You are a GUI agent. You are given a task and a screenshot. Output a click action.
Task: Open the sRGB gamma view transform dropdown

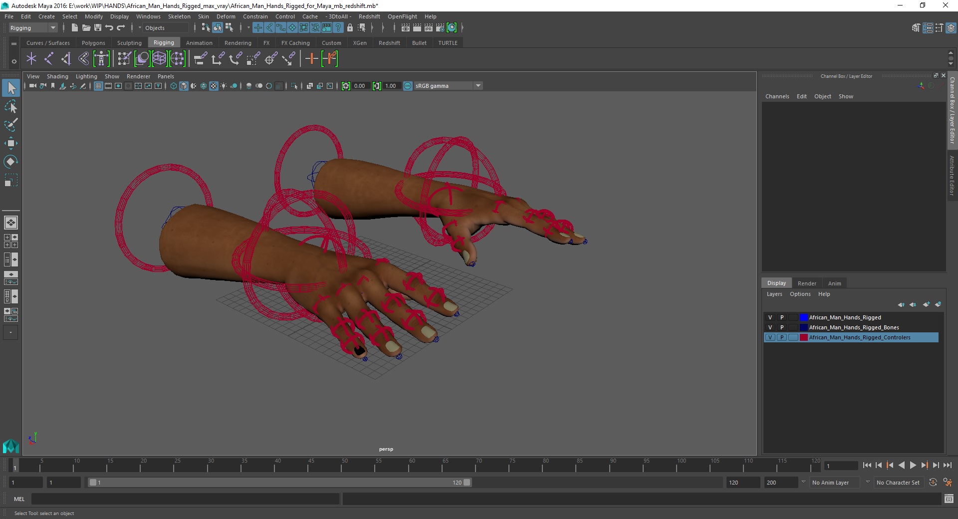click(478, 86)
